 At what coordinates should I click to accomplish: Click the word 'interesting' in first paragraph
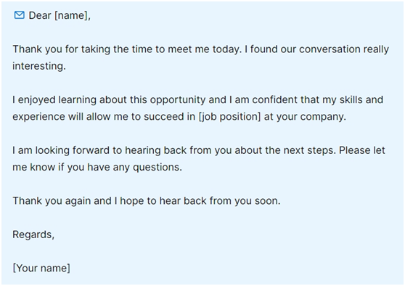[39, 66]
